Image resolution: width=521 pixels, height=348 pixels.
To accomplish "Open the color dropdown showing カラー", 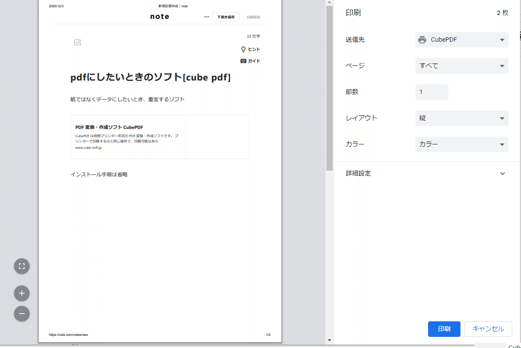I will [x=461, y=144].
